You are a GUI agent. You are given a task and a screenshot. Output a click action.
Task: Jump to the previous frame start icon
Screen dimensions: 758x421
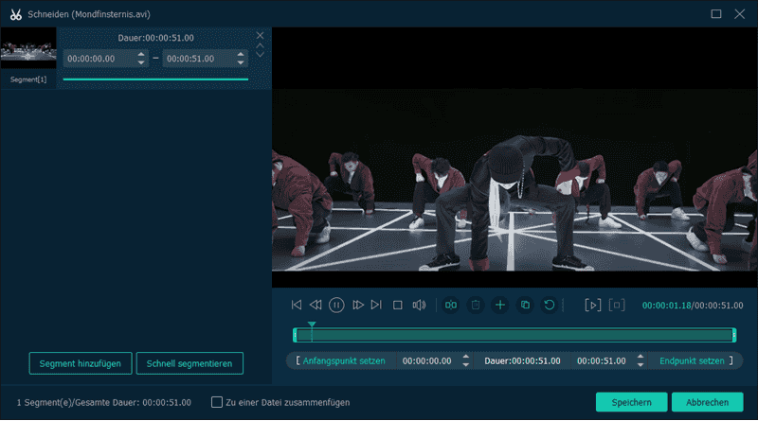tap(297, 305)
